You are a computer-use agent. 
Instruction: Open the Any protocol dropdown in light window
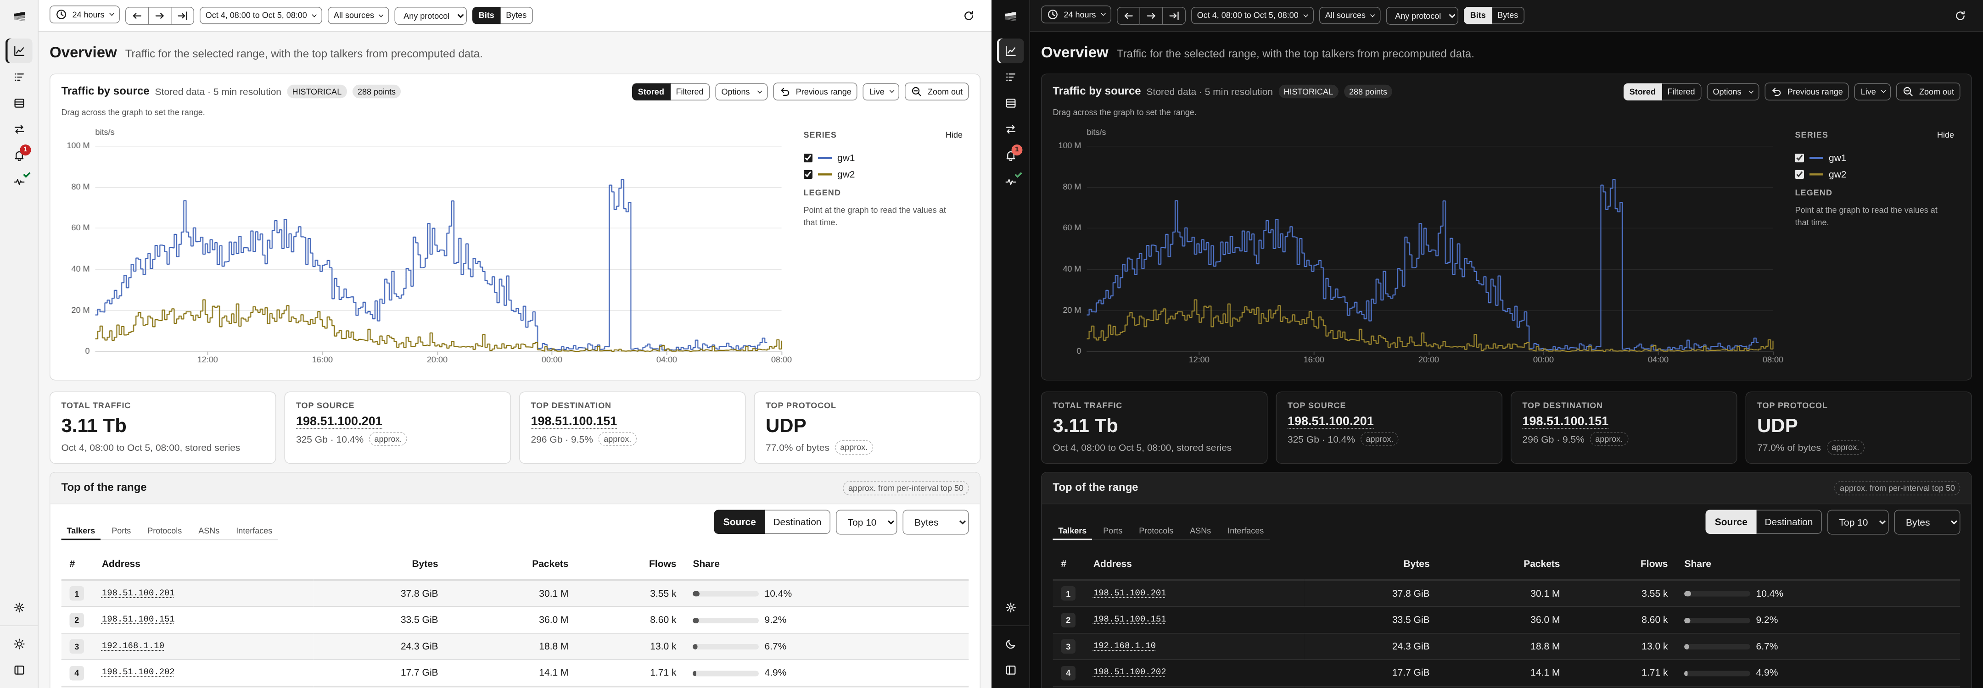click(x=430, y=16)
